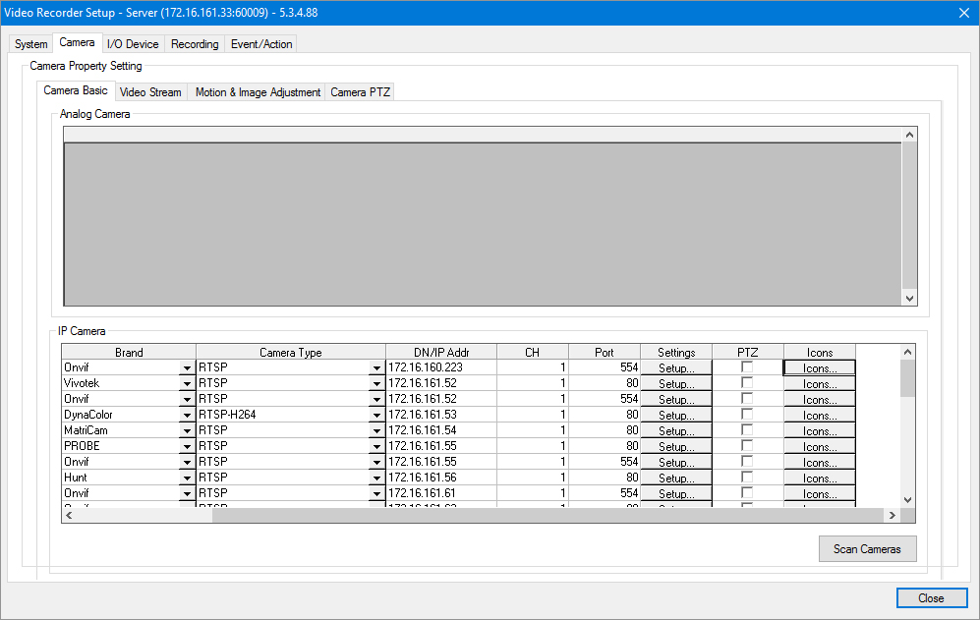Open the Video Stream tab
This screenshot has width=980, height=620.
(x=150, y=92)
